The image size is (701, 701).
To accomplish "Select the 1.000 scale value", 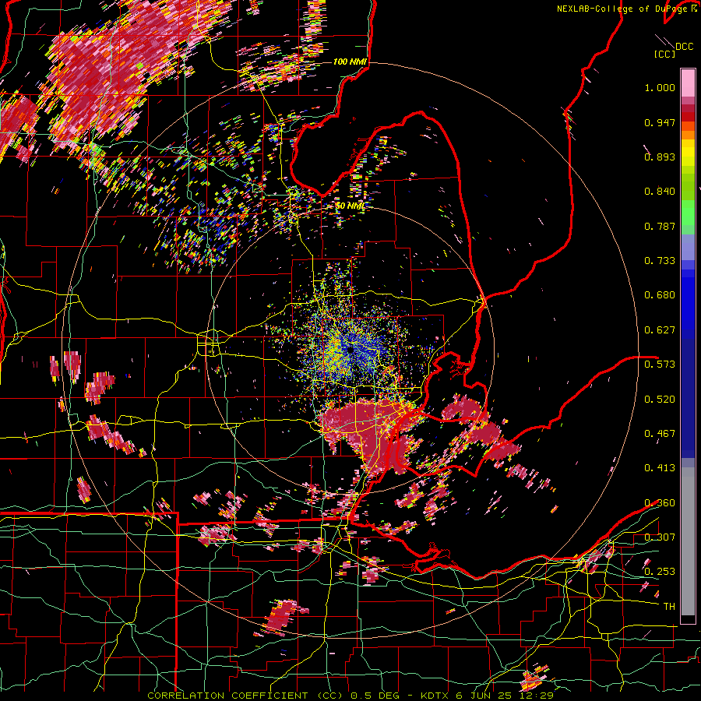I will [660, 87].
